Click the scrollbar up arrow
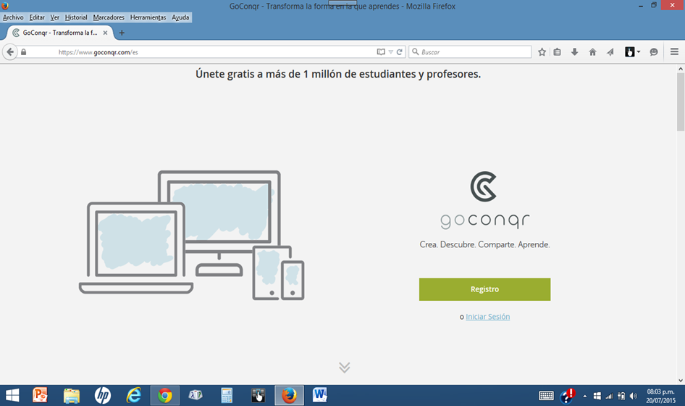 [680, 69]
